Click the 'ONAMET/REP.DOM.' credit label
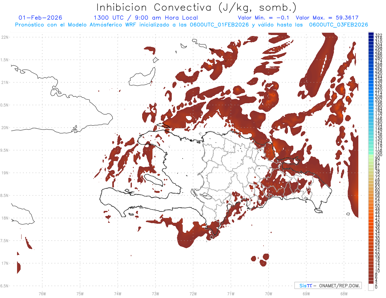 (340, 285)
